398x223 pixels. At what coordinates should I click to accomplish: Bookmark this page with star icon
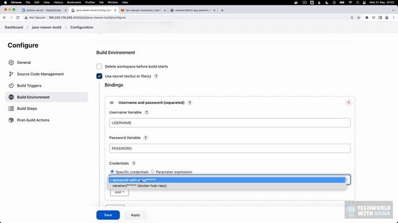[358, 17]
